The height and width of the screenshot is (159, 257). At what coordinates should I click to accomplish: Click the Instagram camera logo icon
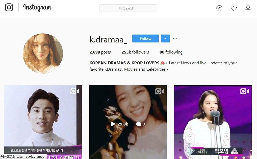point(9,7)
